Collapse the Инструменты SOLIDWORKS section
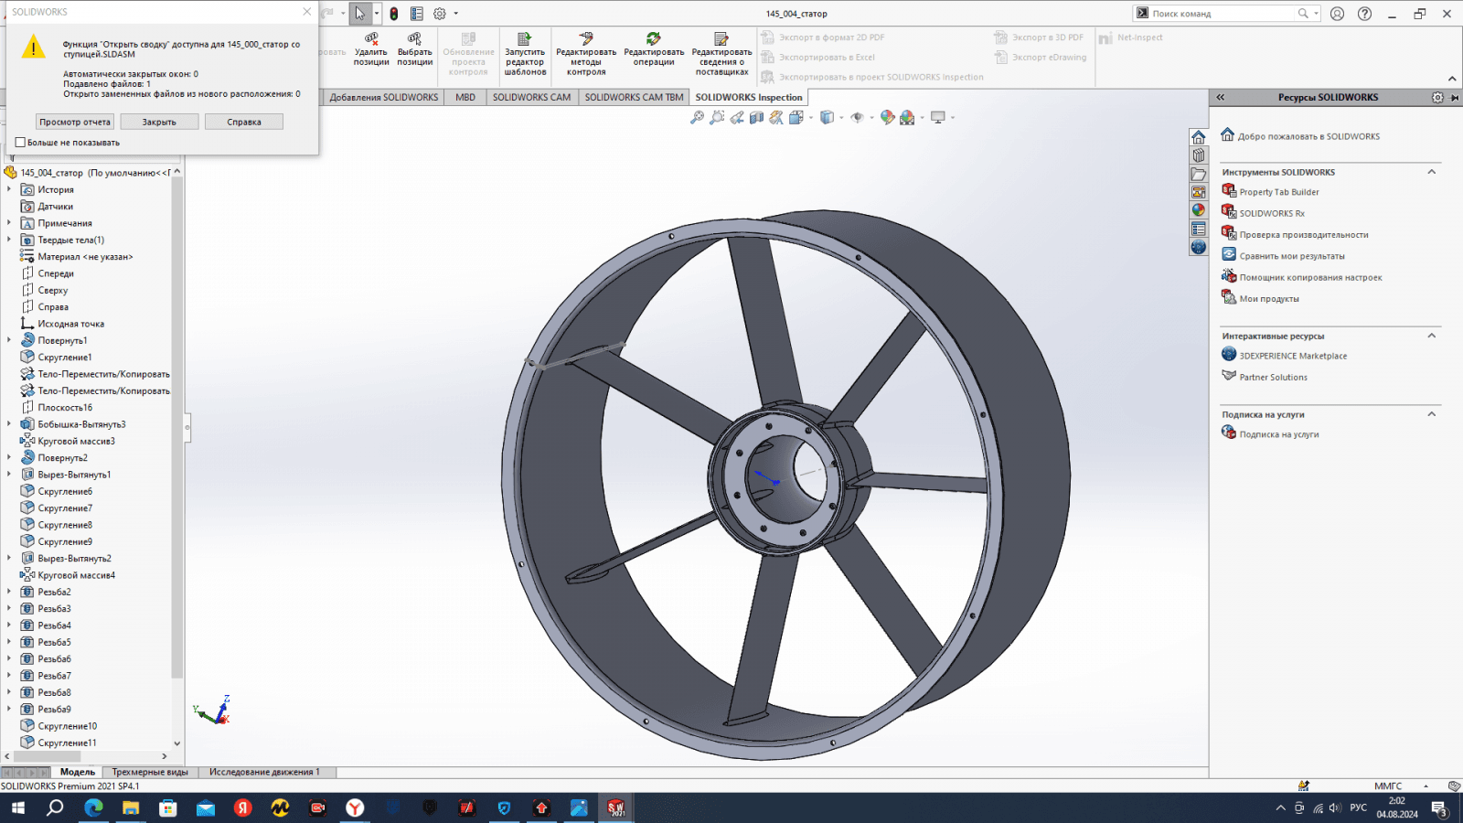 [1431, 172]
